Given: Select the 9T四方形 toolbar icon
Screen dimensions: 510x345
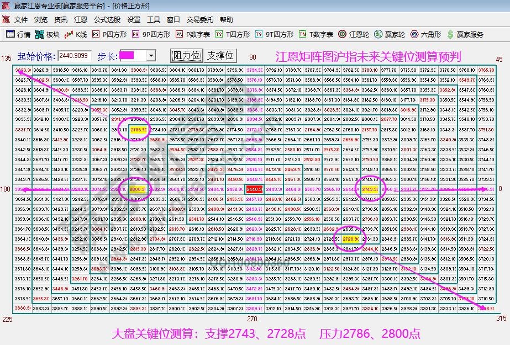Looking at the screenshot, I should [275, 34].
